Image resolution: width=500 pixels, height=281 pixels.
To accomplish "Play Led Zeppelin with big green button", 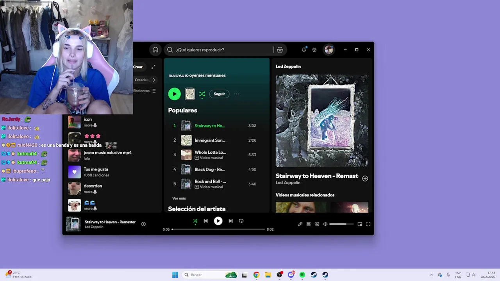I will 174,94.
